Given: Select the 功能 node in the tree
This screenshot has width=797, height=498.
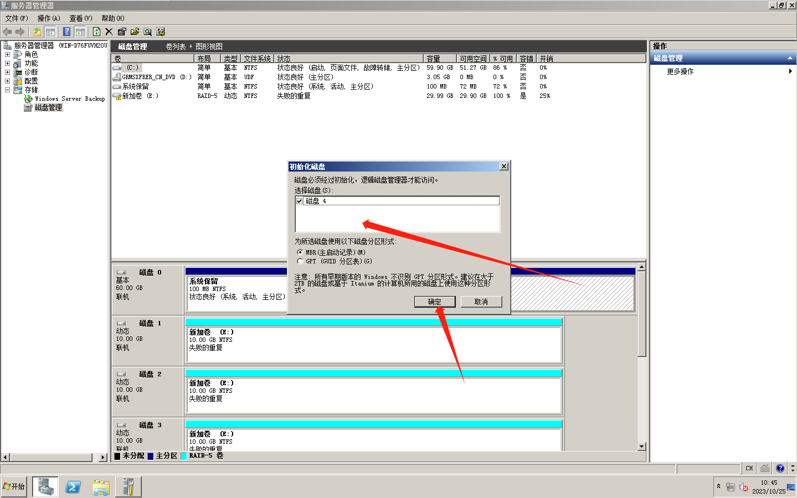Looking at the screenshot, I should [31, 63].
